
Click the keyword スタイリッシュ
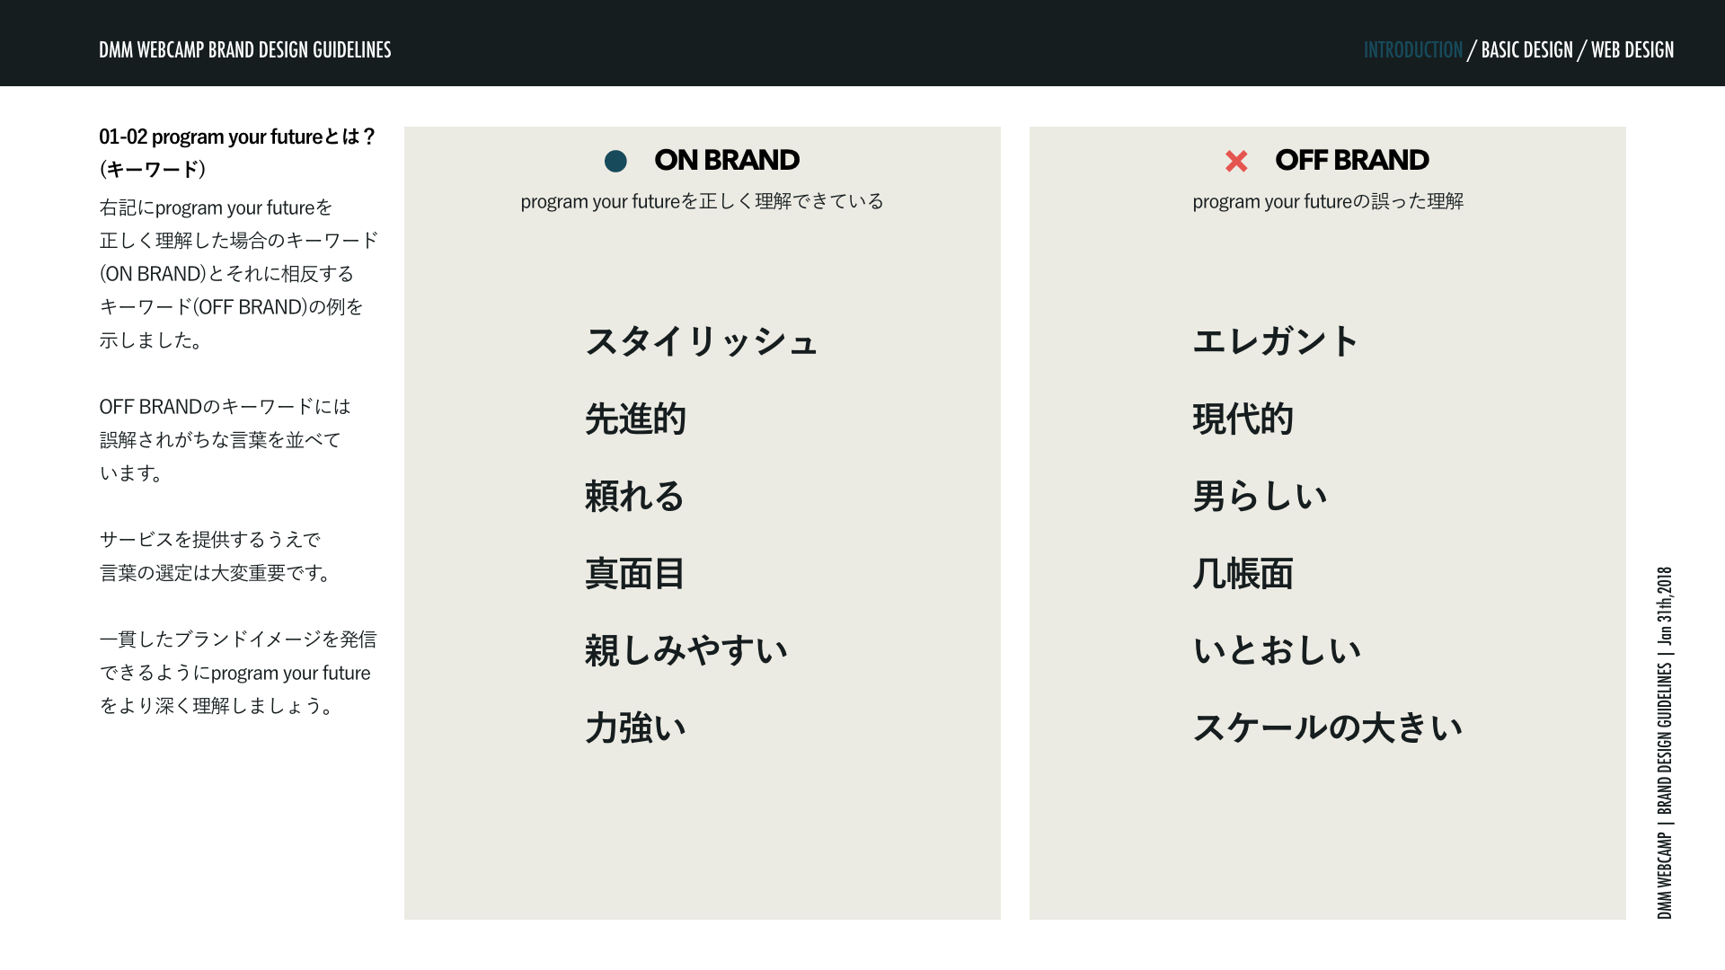click(701, 341)
